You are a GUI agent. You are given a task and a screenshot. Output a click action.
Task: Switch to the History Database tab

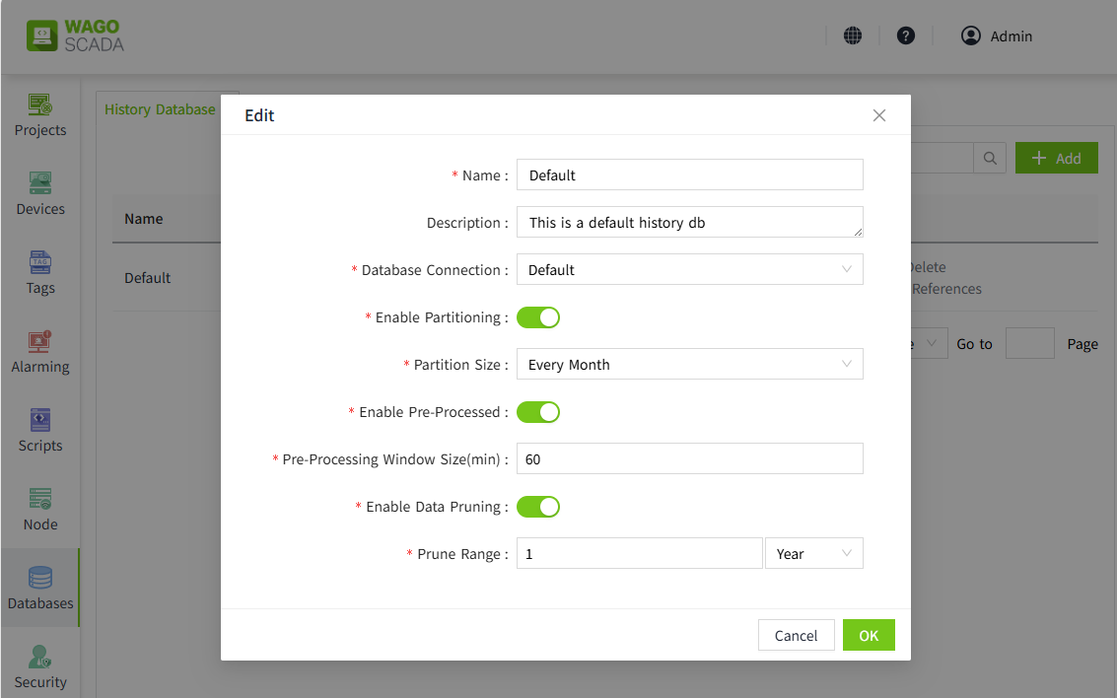click(x=160, y=109)
